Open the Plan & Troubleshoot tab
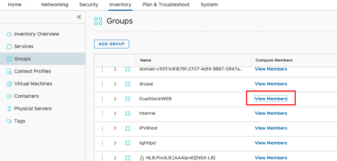The width and height of the screenshot is (337, 161). (166, 4)
